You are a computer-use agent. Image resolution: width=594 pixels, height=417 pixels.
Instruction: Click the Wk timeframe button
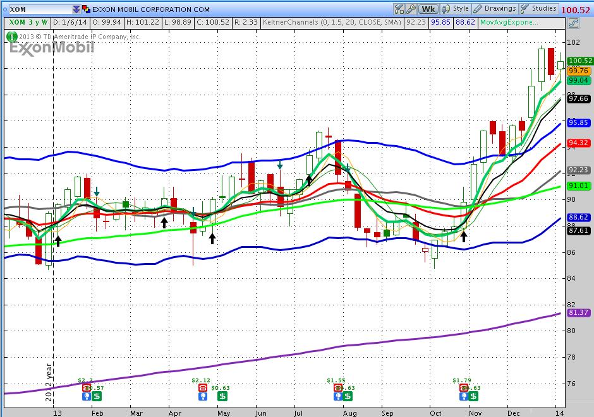click(428, 9)
